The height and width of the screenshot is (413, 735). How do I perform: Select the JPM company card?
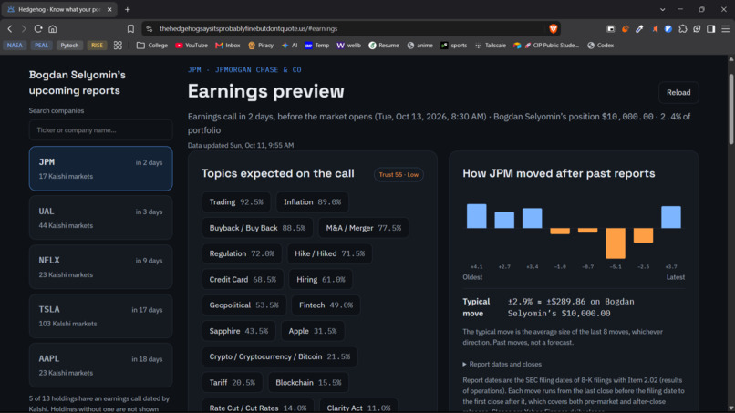[x=101, y=169]
